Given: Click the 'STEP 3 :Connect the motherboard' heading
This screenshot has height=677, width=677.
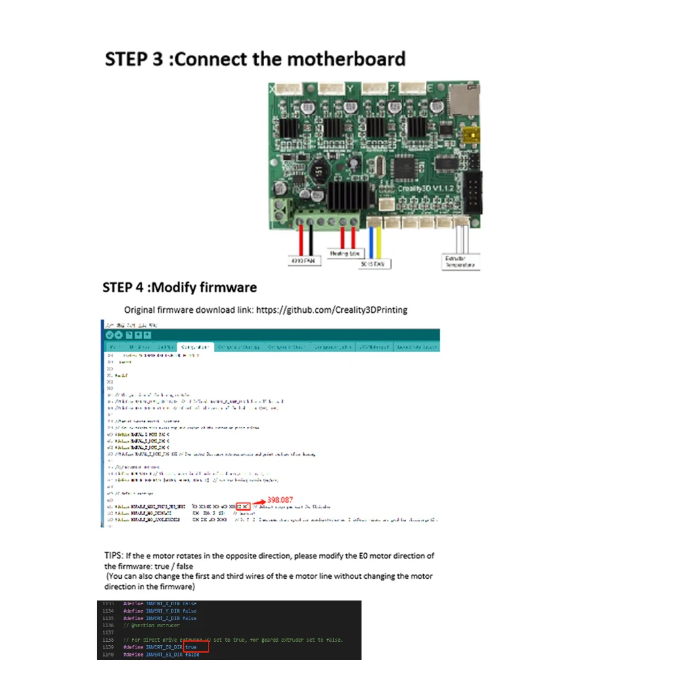Looking at the screenshot, I should click(255, 59).
